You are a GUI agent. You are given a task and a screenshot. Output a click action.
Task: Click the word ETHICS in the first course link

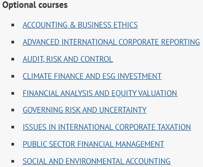pos(126,25)
